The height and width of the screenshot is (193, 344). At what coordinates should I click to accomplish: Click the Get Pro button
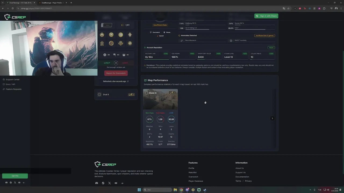click(x=15, y=176)
